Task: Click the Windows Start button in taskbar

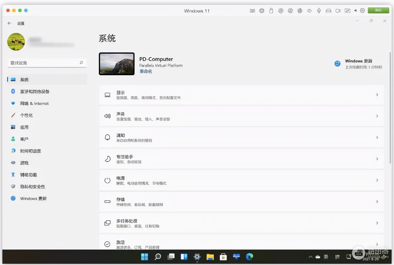Action: pyautogui.click(x=144, y=257)
